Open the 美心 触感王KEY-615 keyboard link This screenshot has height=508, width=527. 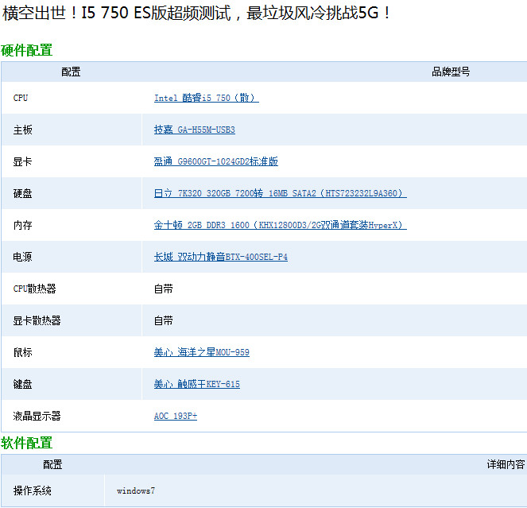pyautogui.click(x=197, y=384)
